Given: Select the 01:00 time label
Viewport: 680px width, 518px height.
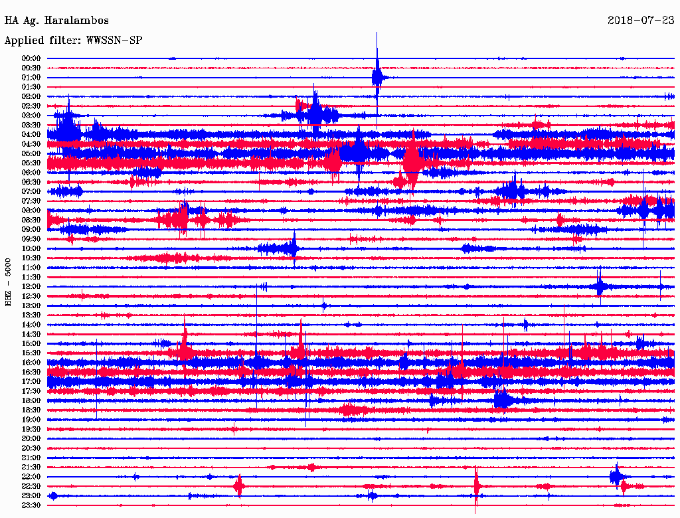Looking at the screenshot, I should (31, 78).
